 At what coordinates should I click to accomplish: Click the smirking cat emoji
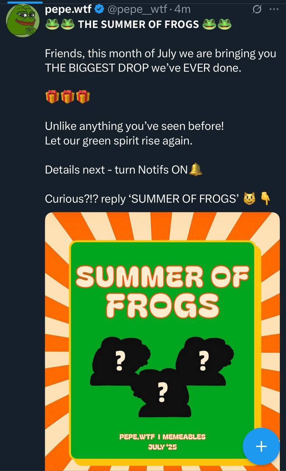pyautogui.click(x=249, y=199)
